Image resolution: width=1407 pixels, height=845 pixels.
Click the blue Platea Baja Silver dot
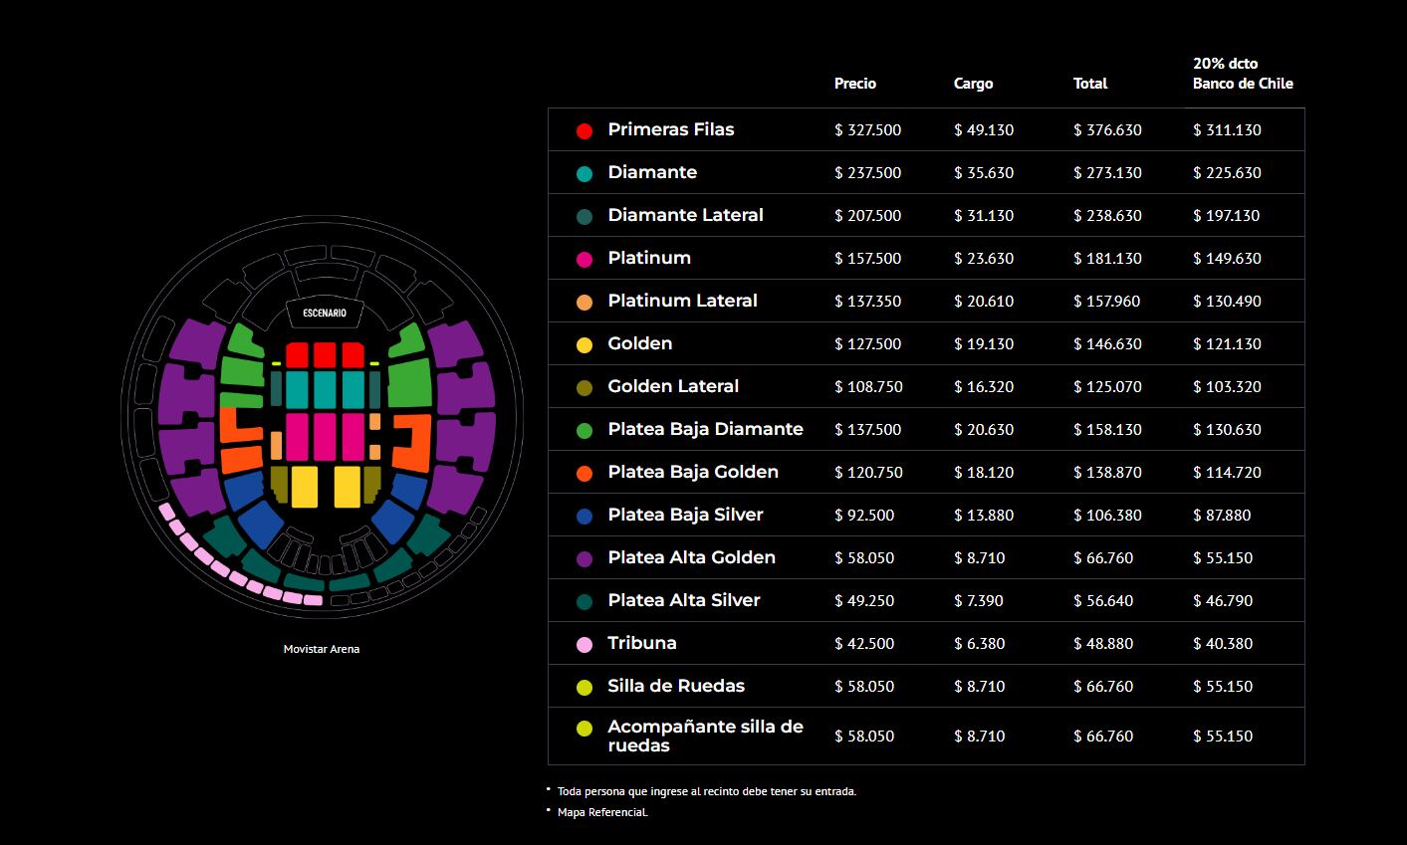pos(585,516)
